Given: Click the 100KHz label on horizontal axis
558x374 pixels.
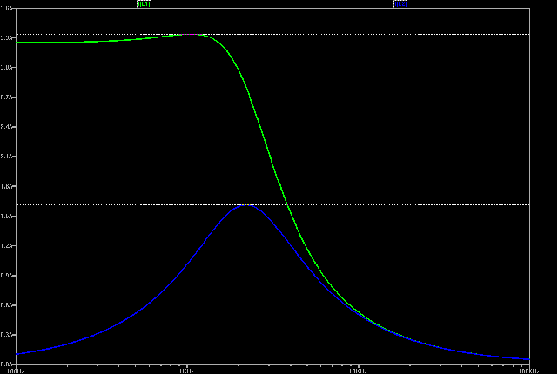Looking at the screenshot, I should (528, 371).
